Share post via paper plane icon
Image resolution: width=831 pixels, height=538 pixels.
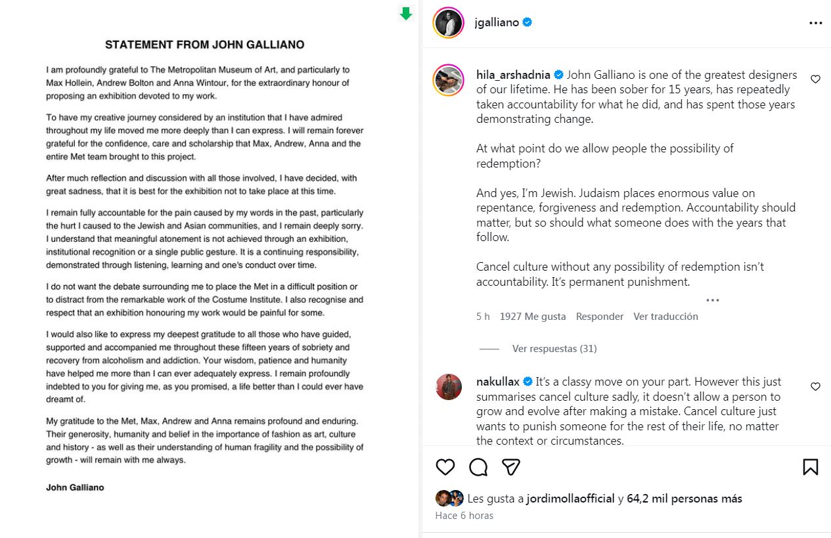(511, 467)
